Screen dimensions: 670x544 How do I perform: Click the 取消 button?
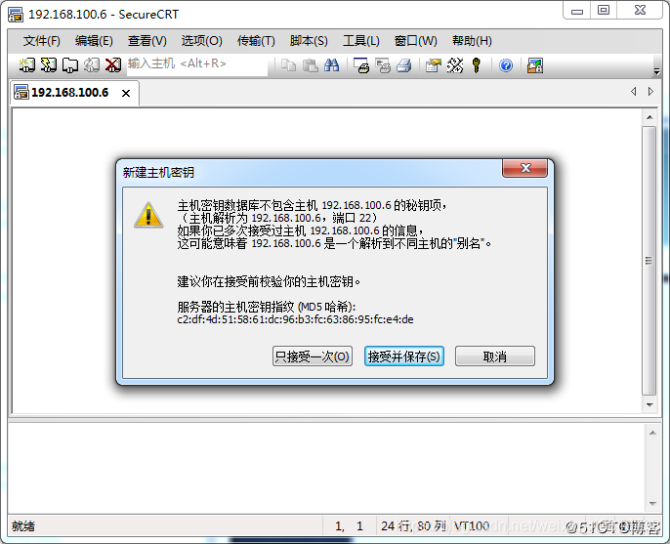click(x=495, y=356)
